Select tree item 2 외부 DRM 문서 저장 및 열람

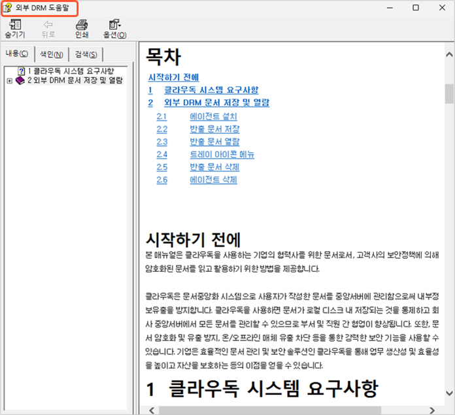[75, 80]
